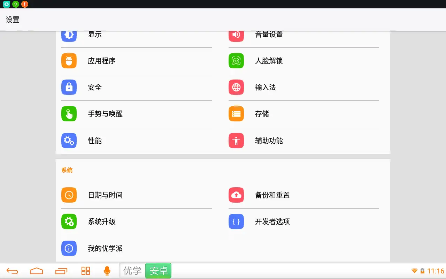Open the Performance (性能) gears icon
The height and width of the screenshot is (279, 446).
(x=69, y=141)
